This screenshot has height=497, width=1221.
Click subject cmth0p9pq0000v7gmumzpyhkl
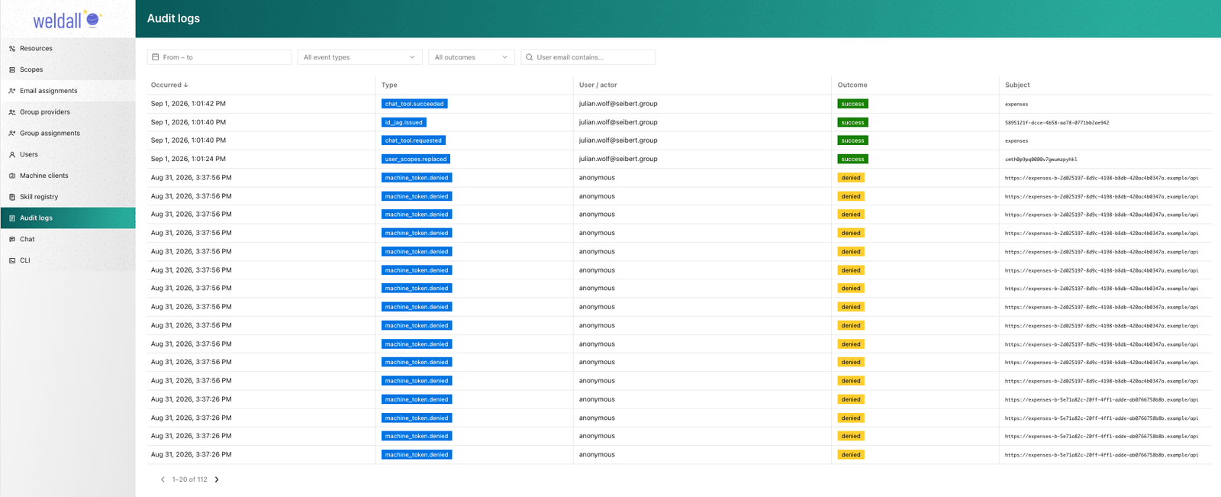(x=1041, y=160)
